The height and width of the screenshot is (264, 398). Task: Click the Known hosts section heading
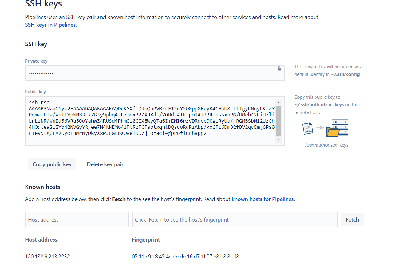point(42,187)
